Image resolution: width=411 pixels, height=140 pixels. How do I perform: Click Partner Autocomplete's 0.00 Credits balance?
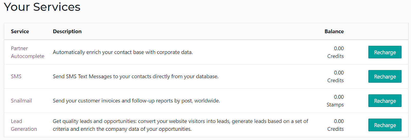click(x=335, y=52)
